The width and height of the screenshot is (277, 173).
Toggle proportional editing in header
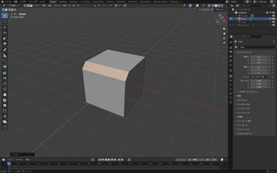point(125,6)
